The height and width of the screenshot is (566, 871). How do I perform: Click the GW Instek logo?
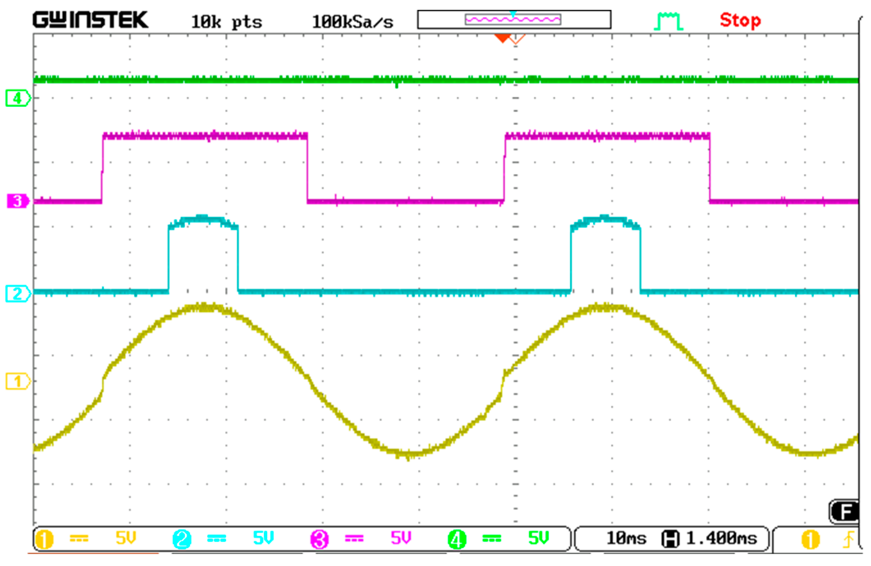[x=90, y=20]
